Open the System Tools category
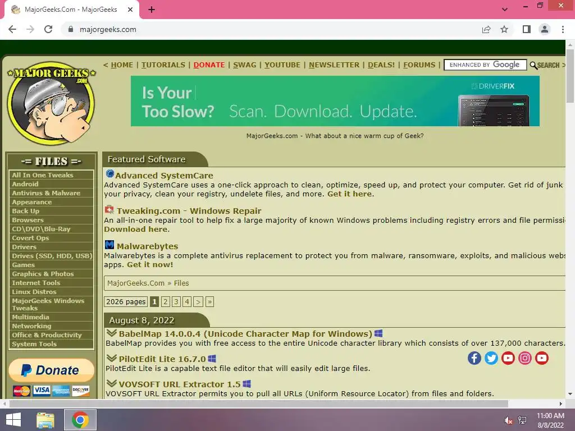Image resolution: width=575 pixels, height=431 pixels. tap(51, 344)
